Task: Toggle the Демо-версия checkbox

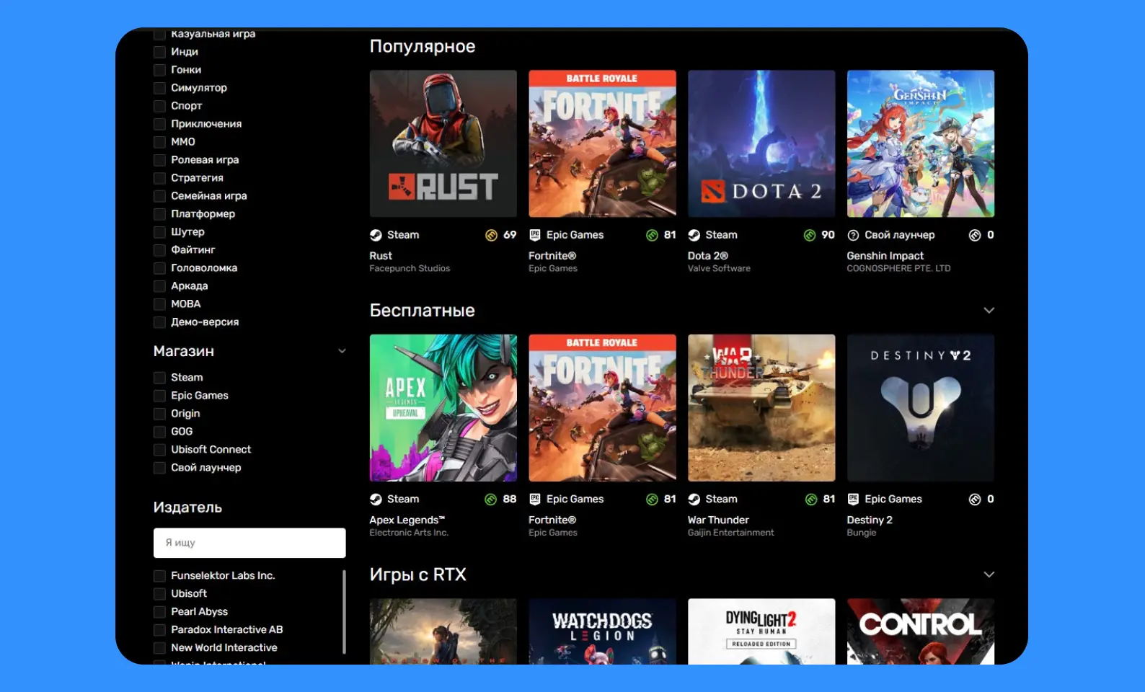Action: pos(160,322)
